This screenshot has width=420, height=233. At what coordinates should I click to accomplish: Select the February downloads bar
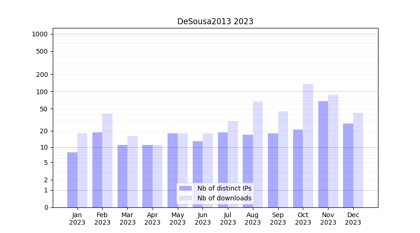coord(107,160)
